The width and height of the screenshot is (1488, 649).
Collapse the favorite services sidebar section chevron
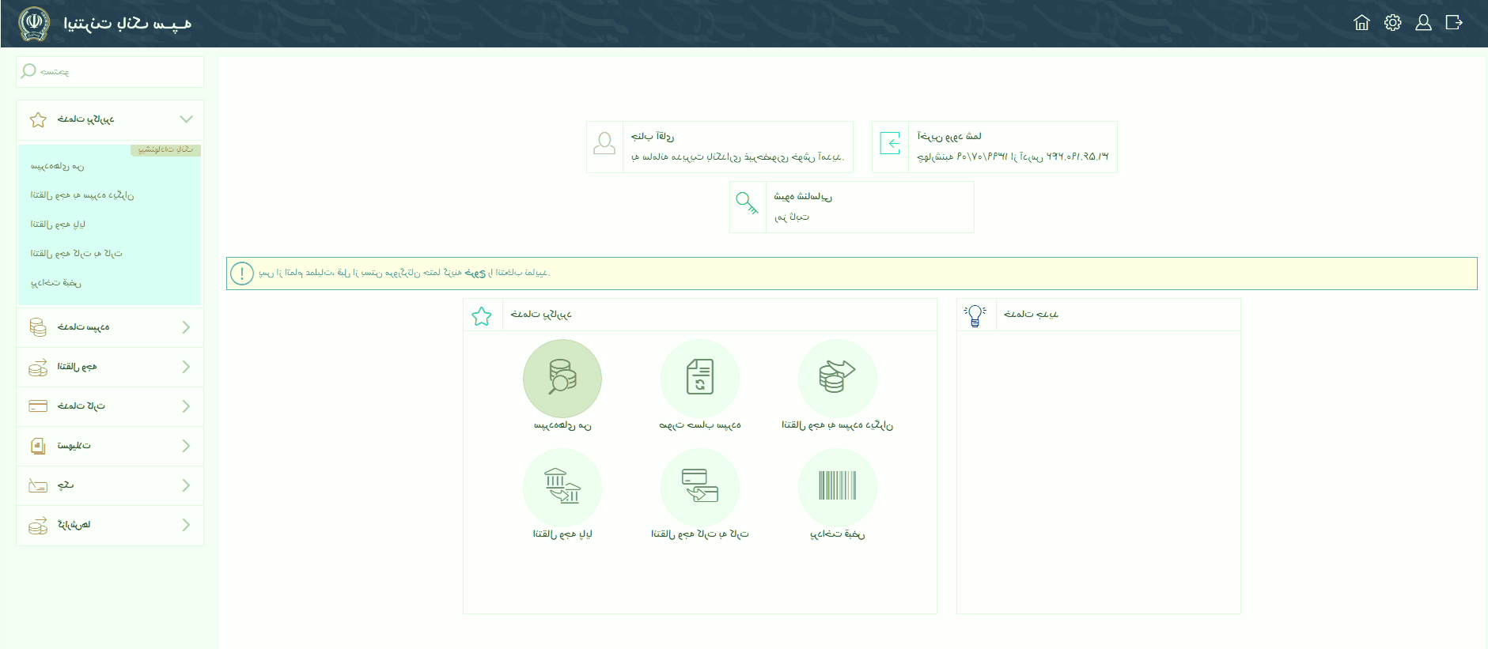point(186,119)
